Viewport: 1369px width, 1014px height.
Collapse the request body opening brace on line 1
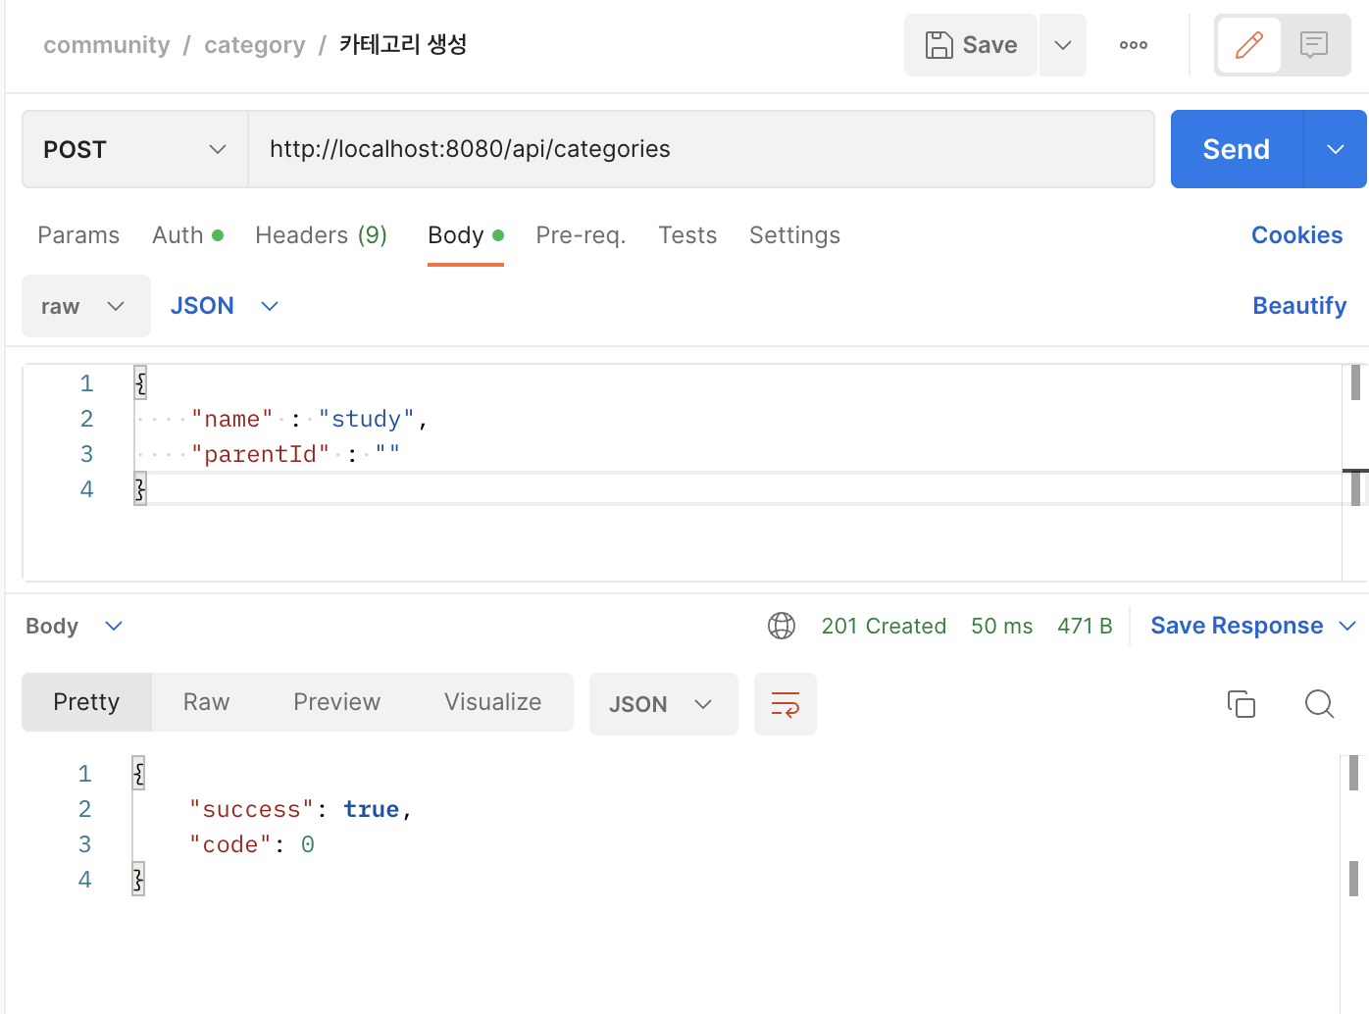(x=140, y=382)
